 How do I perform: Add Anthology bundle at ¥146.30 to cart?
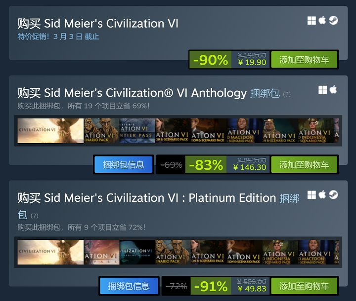304,165
